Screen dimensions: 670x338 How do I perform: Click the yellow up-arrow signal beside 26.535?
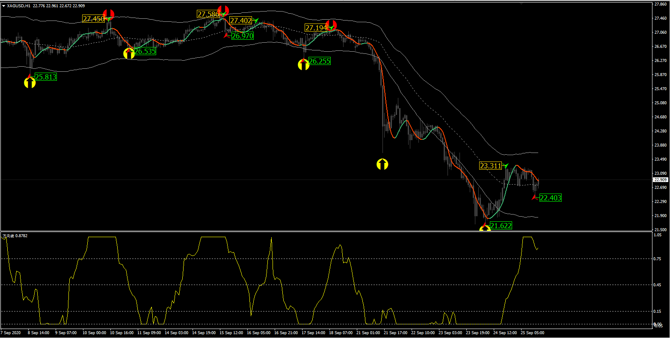(129, 54)
